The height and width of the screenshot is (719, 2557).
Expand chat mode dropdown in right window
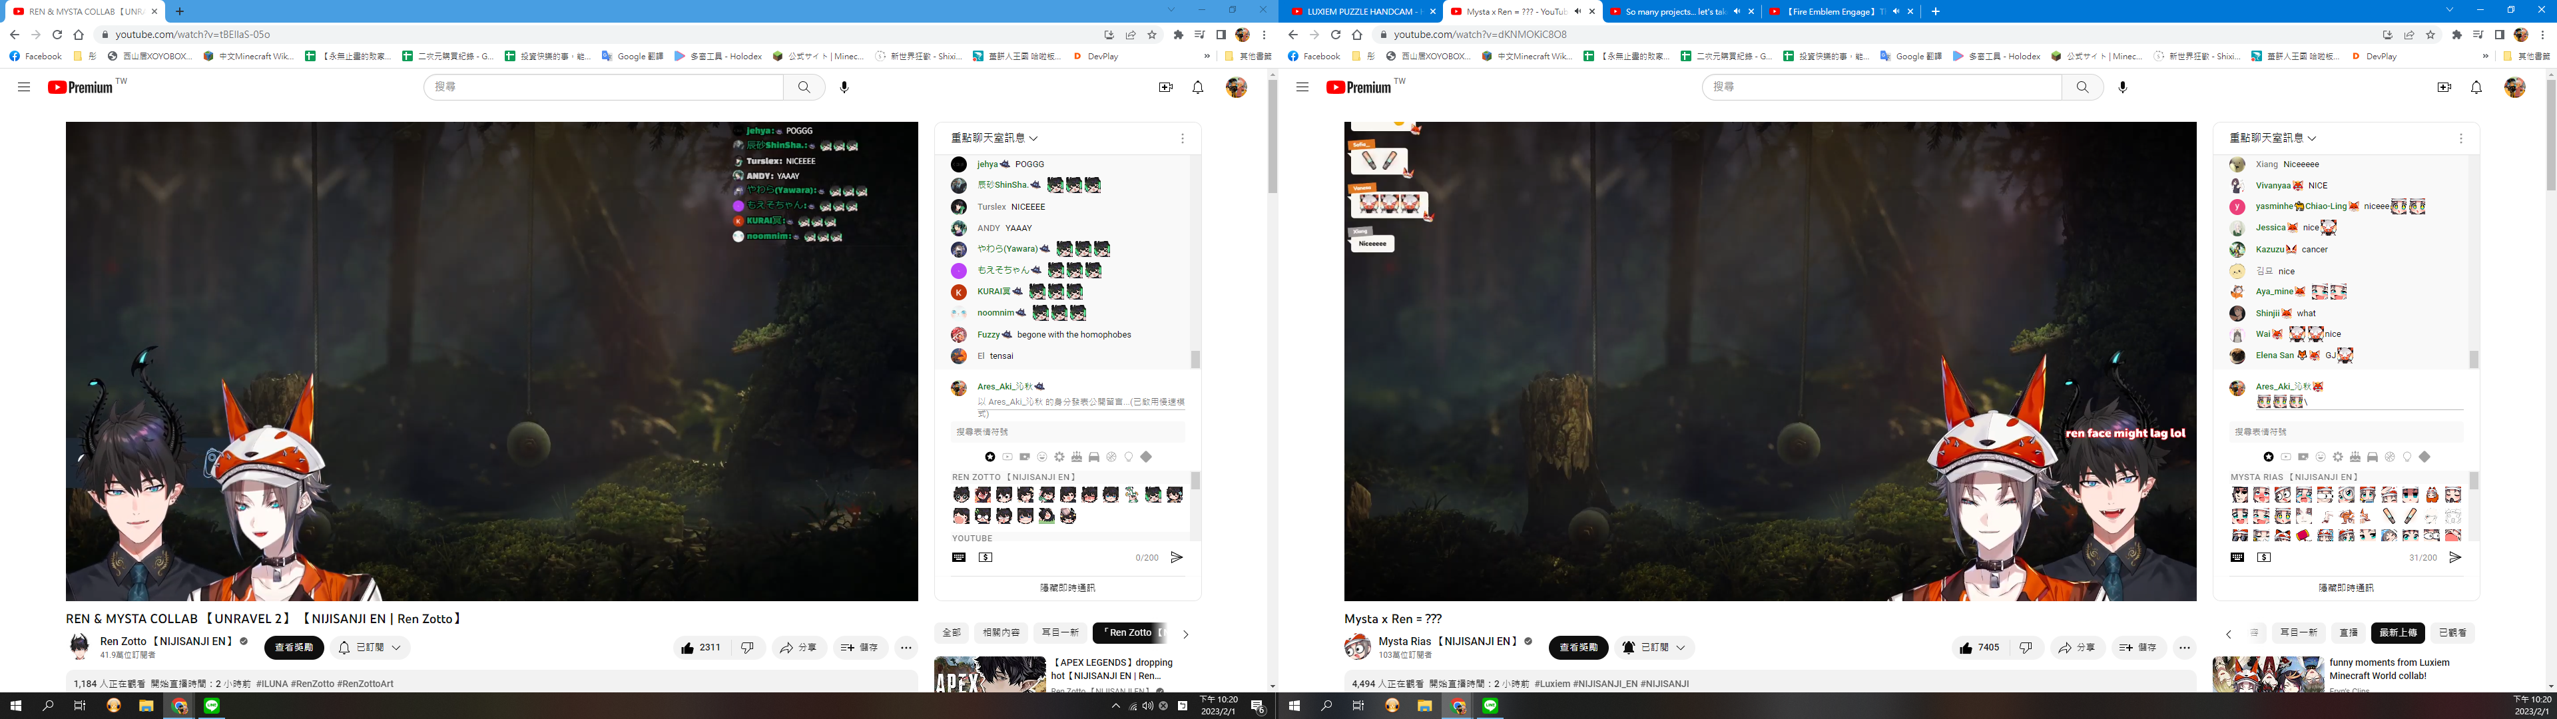[2273, 138]
